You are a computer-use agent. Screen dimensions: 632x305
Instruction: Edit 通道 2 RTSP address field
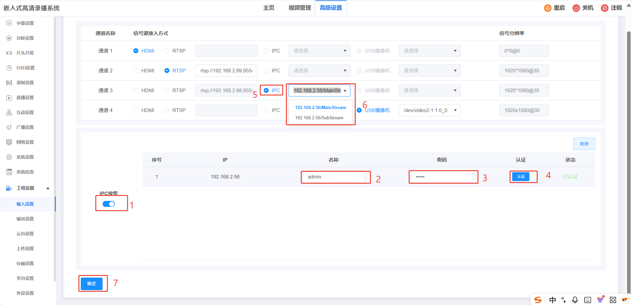pos(226,70)
